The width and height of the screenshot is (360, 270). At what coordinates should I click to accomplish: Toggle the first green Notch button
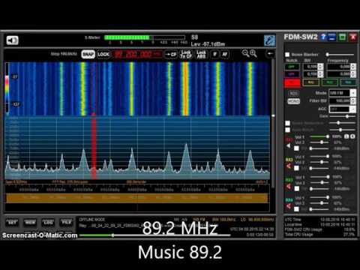(x=292, y=67)
